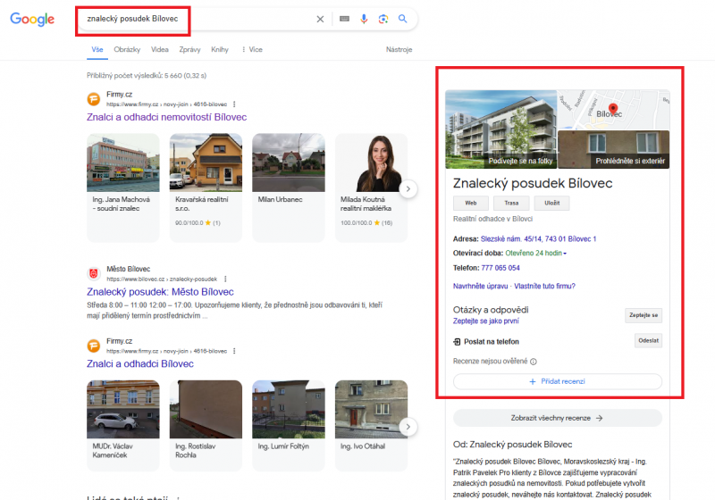Switch to the Obrázky tab
715x500 pixels.
(127, 50)
